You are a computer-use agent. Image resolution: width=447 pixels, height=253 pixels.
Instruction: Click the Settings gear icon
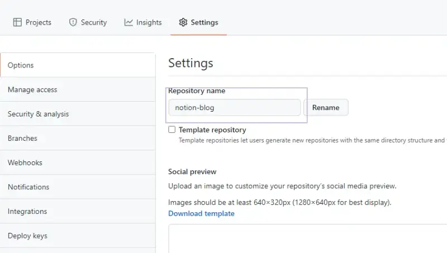[x=183, y=22]
